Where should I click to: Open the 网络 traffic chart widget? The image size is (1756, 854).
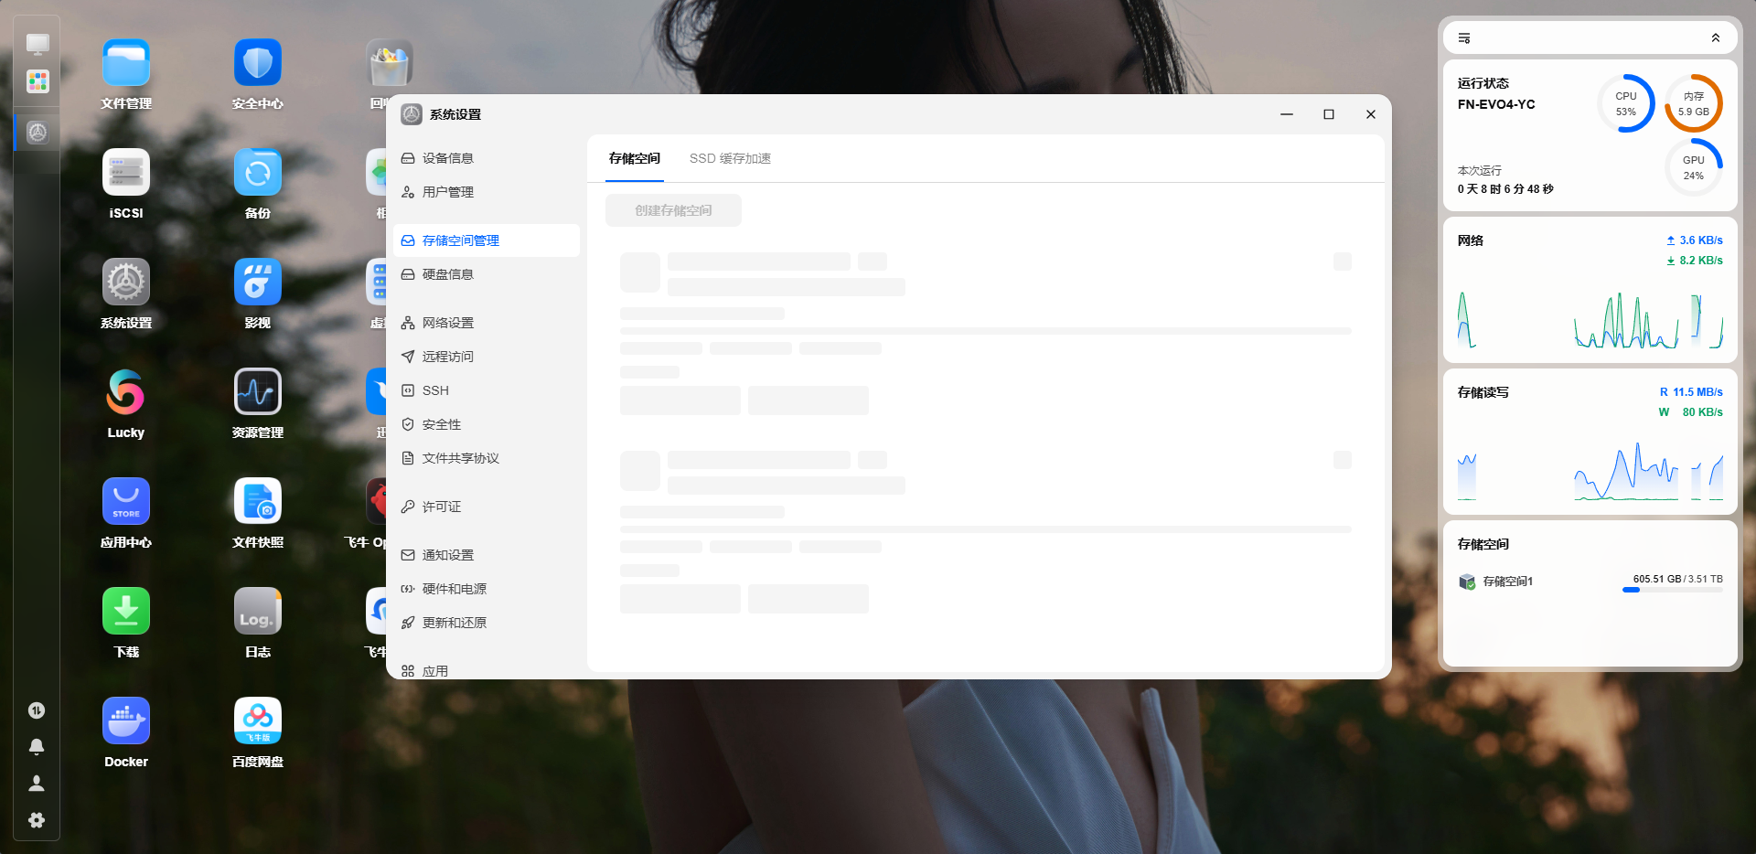point(1590,289)
